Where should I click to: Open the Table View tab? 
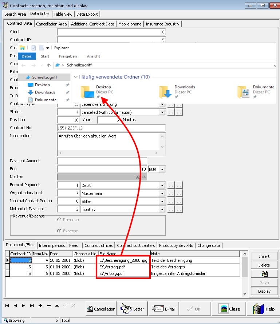click(x=63, y=14)
